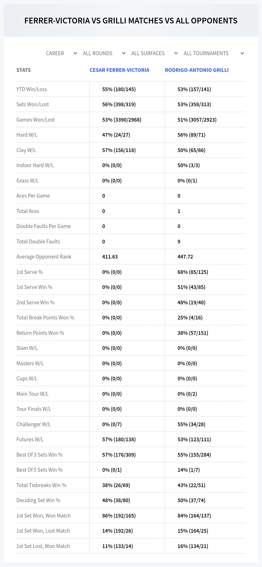Select Grilli's 1st Serve % value
This screenshot has height=567, width=262.
193,272
